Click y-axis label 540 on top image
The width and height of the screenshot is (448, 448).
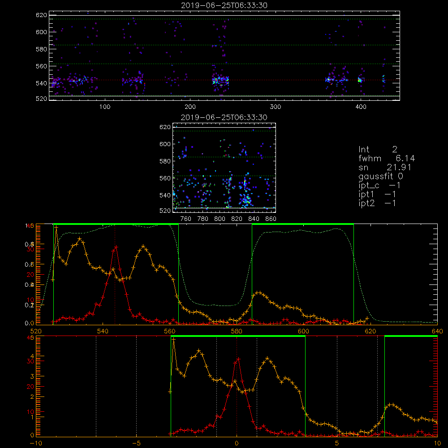click(x=41, y=83)
